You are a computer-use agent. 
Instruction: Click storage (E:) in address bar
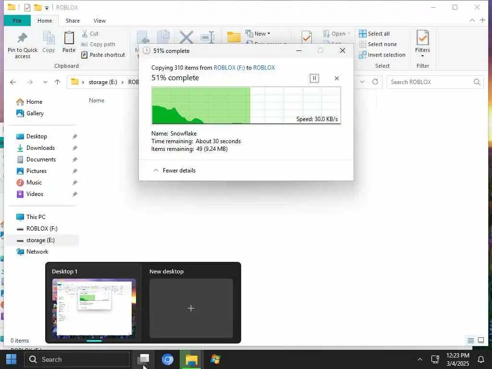coord(103,82)
